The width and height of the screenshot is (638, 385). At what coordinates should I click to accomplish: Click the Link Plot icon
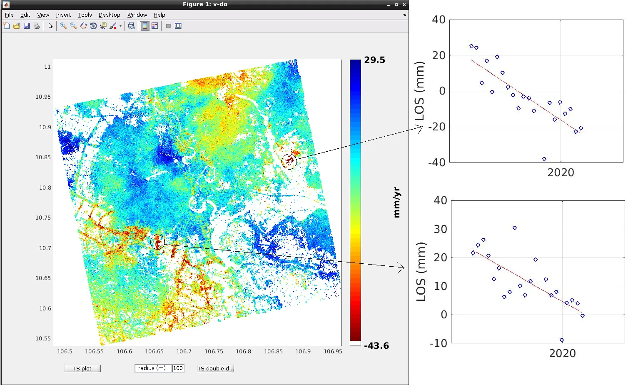(131, 26)
